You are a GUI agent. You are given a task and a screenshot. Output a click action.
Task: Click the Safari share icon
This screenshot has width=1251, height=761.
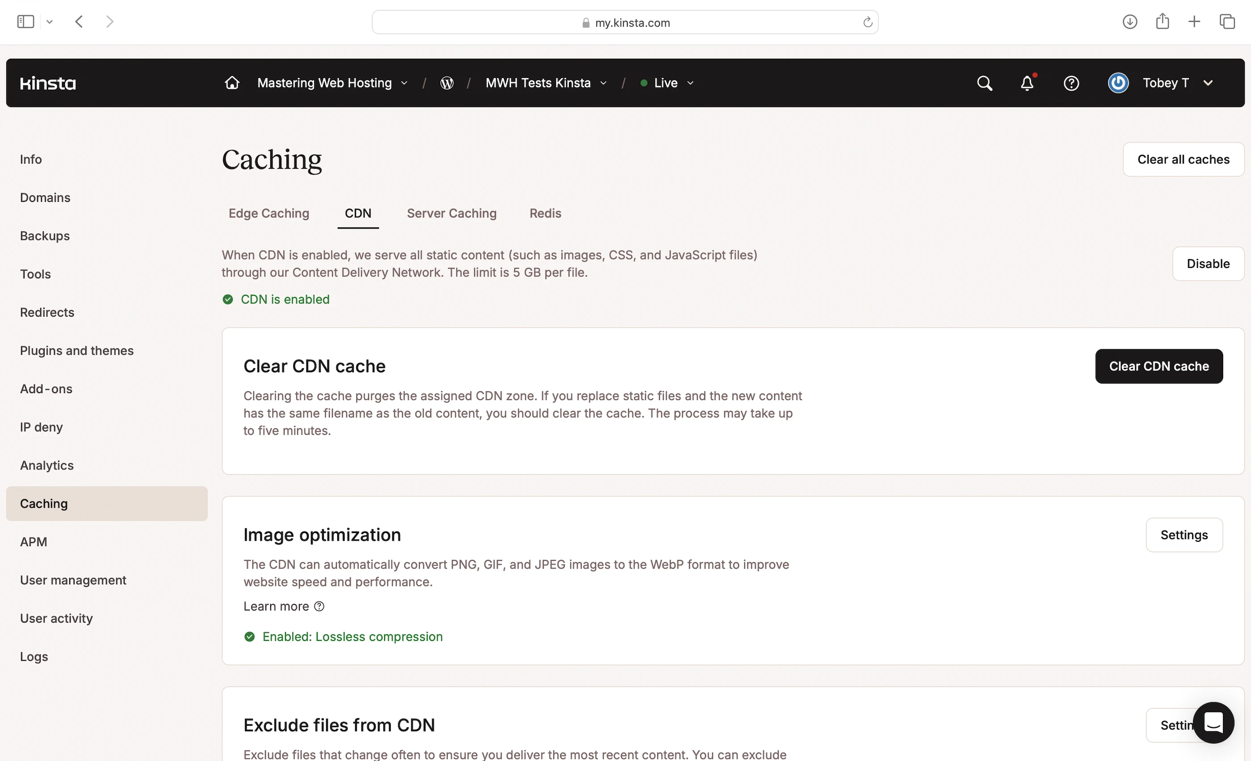click(x=1162, y=22)
